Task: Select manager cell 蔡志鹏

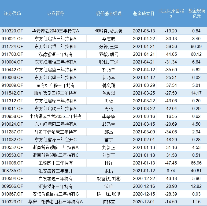Action: tap(109, 39)
